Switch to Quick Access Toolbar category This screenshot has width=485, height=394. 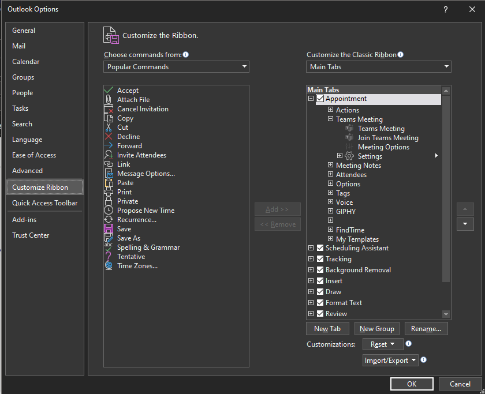[x=45, y=203]
